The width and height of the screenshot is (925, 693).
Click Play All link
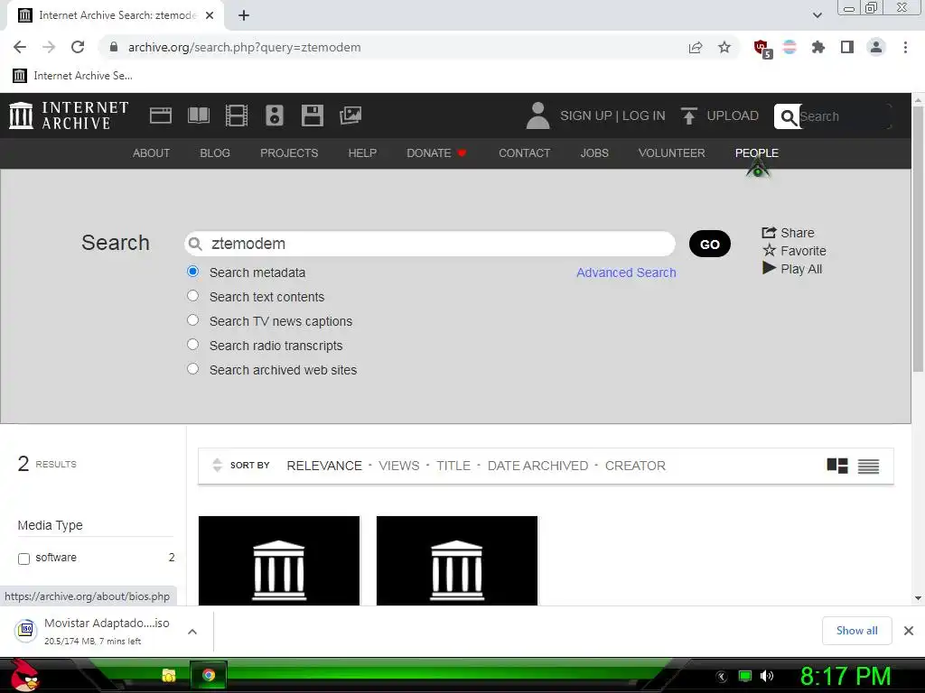tap(791, 269)
